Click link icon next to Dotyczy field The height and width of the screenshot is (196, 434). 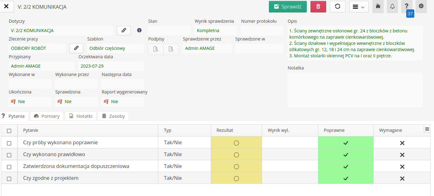pos(124,31)
